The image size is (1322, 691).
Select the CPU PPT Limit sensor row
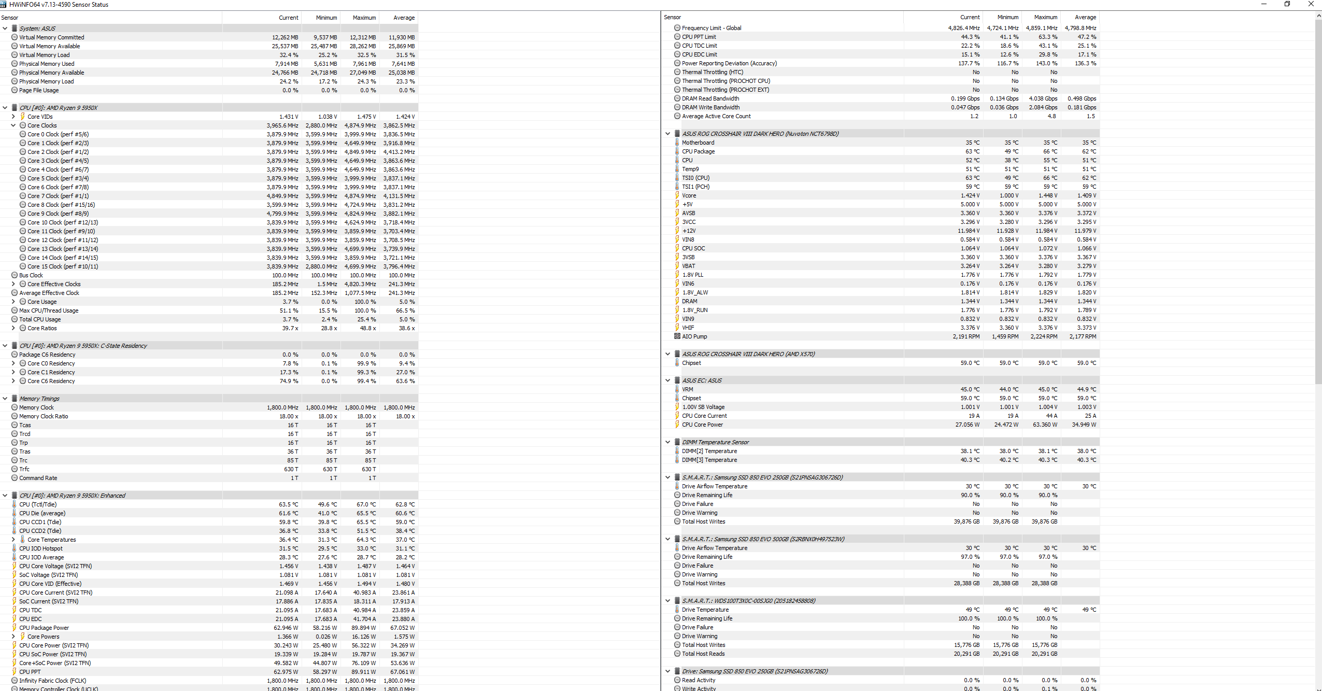[699, 37]
